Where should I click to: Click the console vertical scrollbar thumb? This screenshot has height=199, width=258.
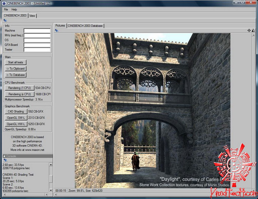(x=51, y=179)
